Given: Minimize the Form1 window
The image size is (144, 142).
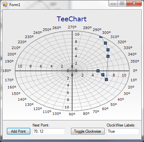Looking at the screenshot, I should pyautogui.click(x=113, y=4).
